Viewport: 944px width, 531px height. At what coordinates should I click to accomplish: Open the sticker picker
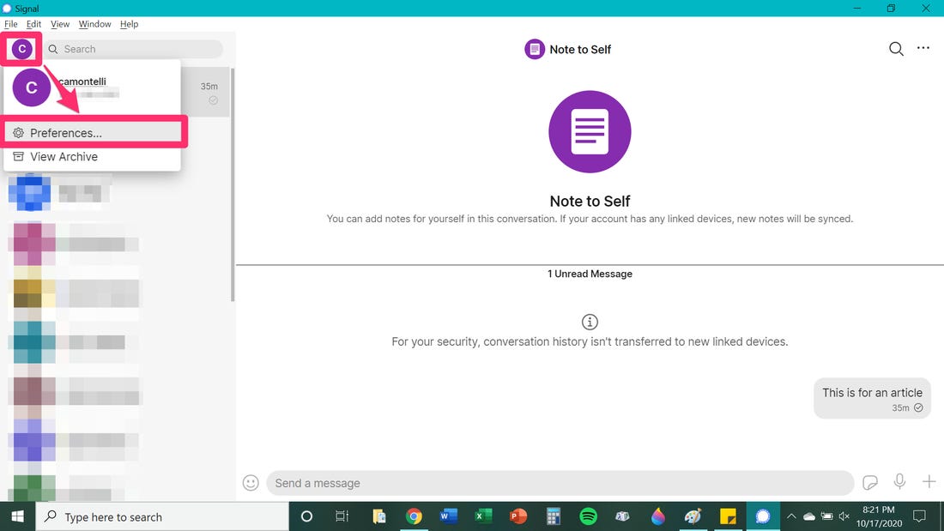pos(870,482)
